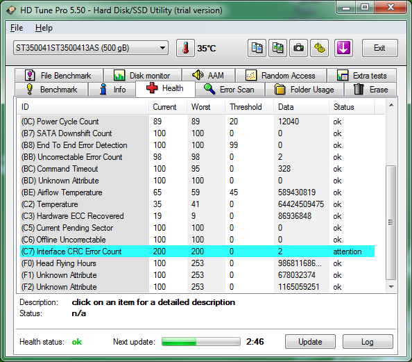
Task: Switch to the Folder Usage tab
Action: pos(304,90)
